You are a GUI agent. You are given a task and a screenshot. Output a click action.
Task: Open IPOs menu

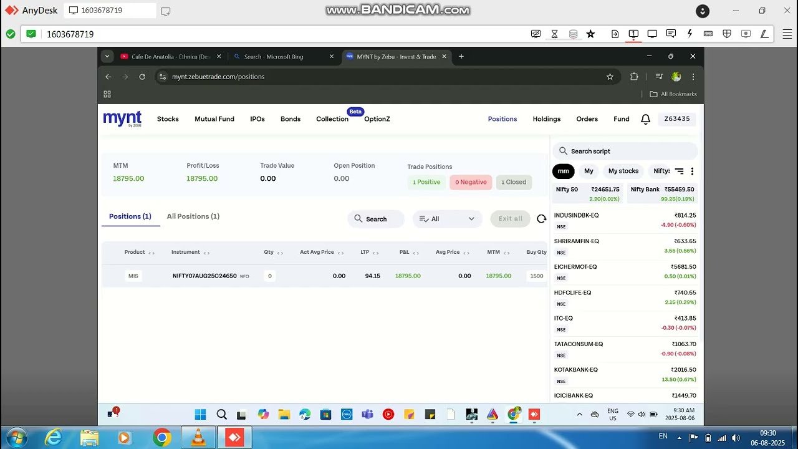[257, 119]
